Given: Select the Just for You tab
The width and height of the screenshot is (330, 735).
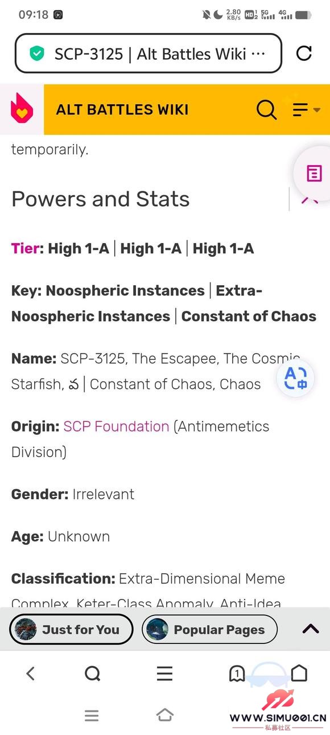Looking at the screenshot, I should tap(71, 630).
